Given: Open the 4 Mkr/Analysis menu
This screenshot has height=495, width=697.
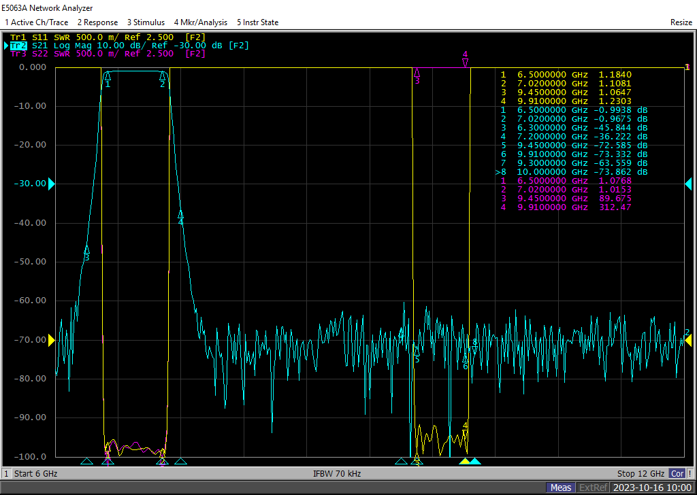Looking at the screenshot, I should tap(201, 22).
